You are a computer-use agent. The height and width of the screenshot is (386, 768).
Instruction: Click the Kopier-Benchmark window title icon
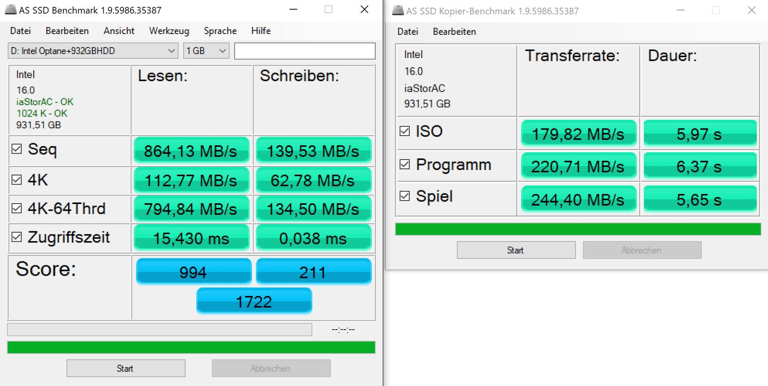[x=398, y=11]
